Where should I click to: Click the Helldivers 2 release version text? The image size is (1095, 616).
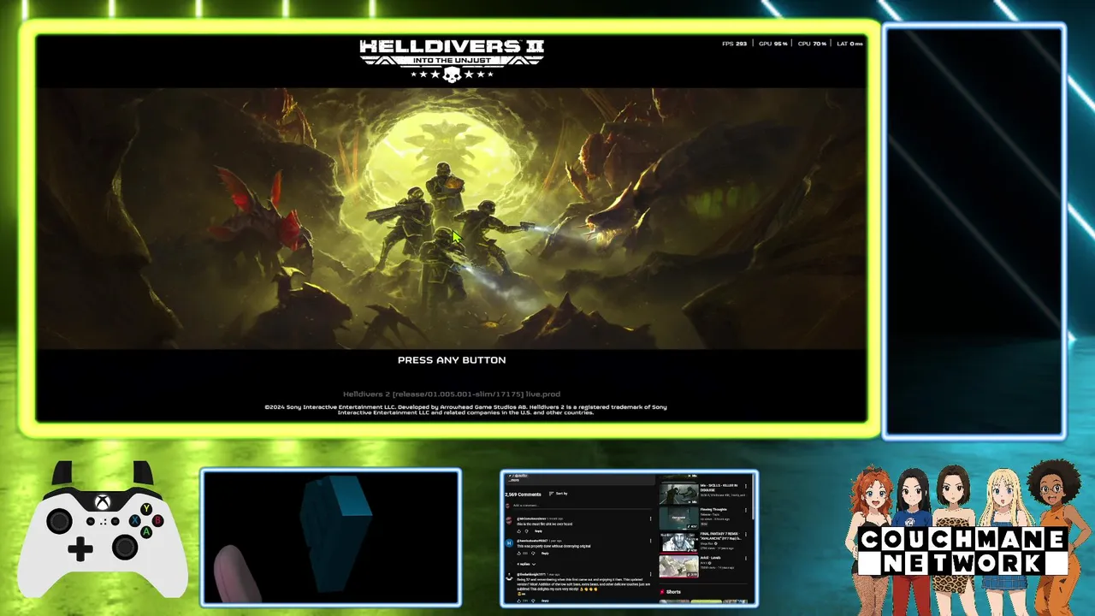(x=452, y=394)
